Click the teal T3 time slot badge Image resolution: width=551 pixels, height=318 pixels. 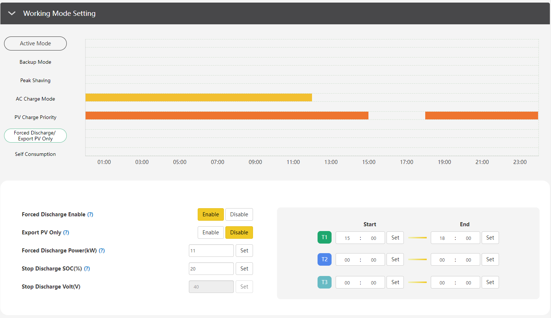324,282
